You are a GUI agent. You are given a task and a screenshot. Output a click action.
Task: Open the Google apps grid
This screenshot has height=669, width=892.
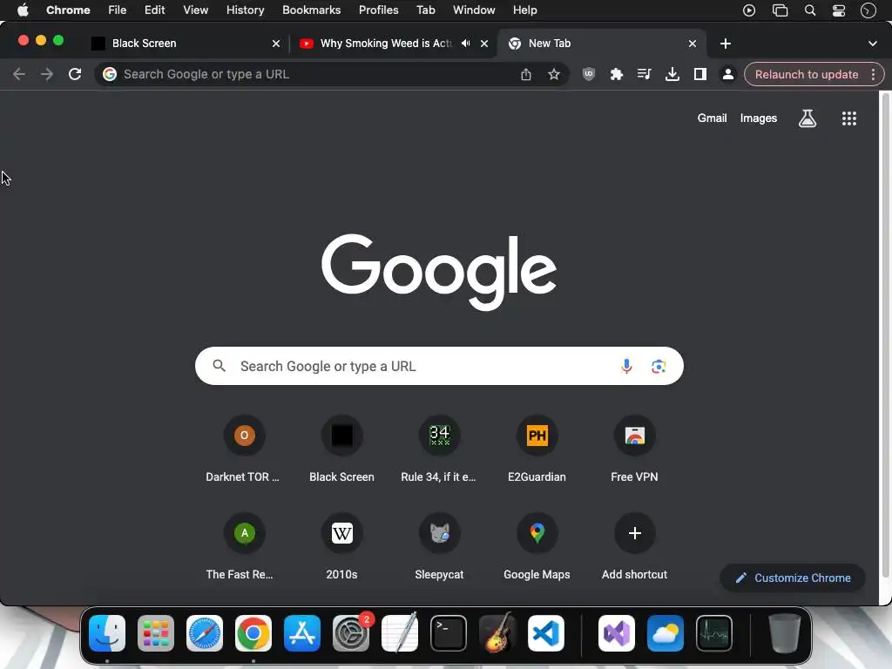[x=848, y=118]
